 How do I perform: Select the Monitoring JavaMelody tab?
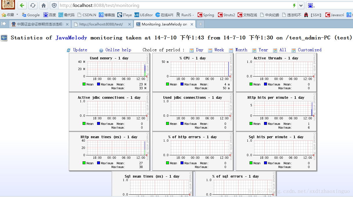[164, 24]
